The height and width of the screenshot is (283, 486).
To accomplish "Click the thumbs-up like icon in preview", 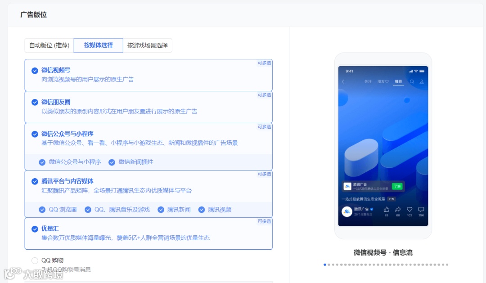I will click(386, 210).
